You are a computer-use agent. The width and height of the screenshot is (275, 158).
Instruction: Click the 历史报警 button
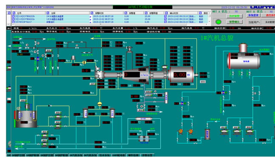[x=234, y=16]
